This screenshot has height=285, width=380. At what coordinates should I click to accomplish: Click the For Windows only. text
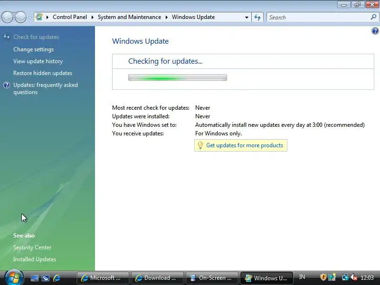click(218, 133)
